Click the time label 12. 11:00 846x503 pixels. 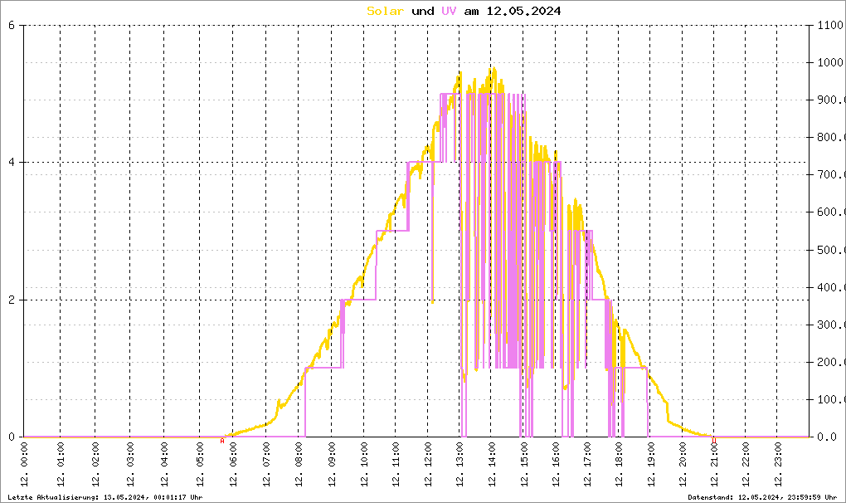click(x=396, y=465)
